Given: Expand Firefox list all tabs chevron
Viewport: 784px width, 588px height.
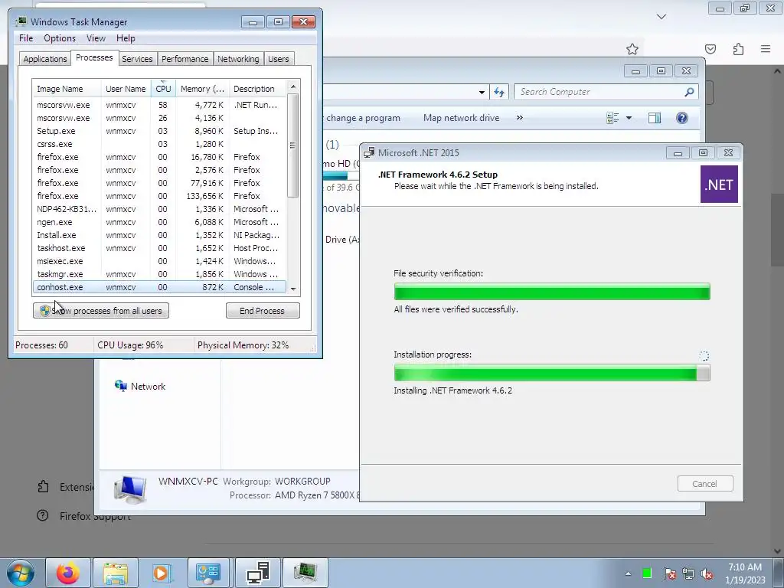Looking at the screenshot, I should 661,17.
